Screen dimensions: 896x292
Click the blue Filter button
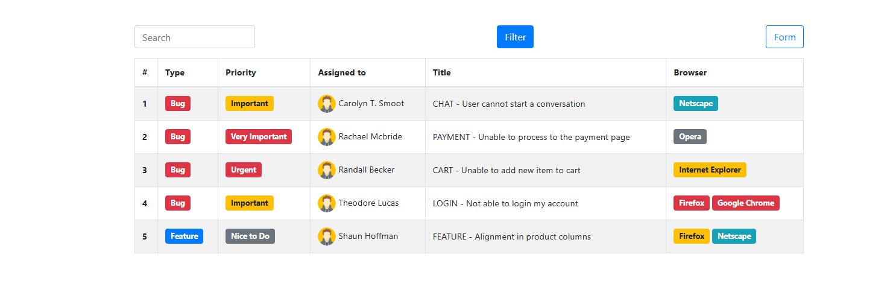point(515,37)
